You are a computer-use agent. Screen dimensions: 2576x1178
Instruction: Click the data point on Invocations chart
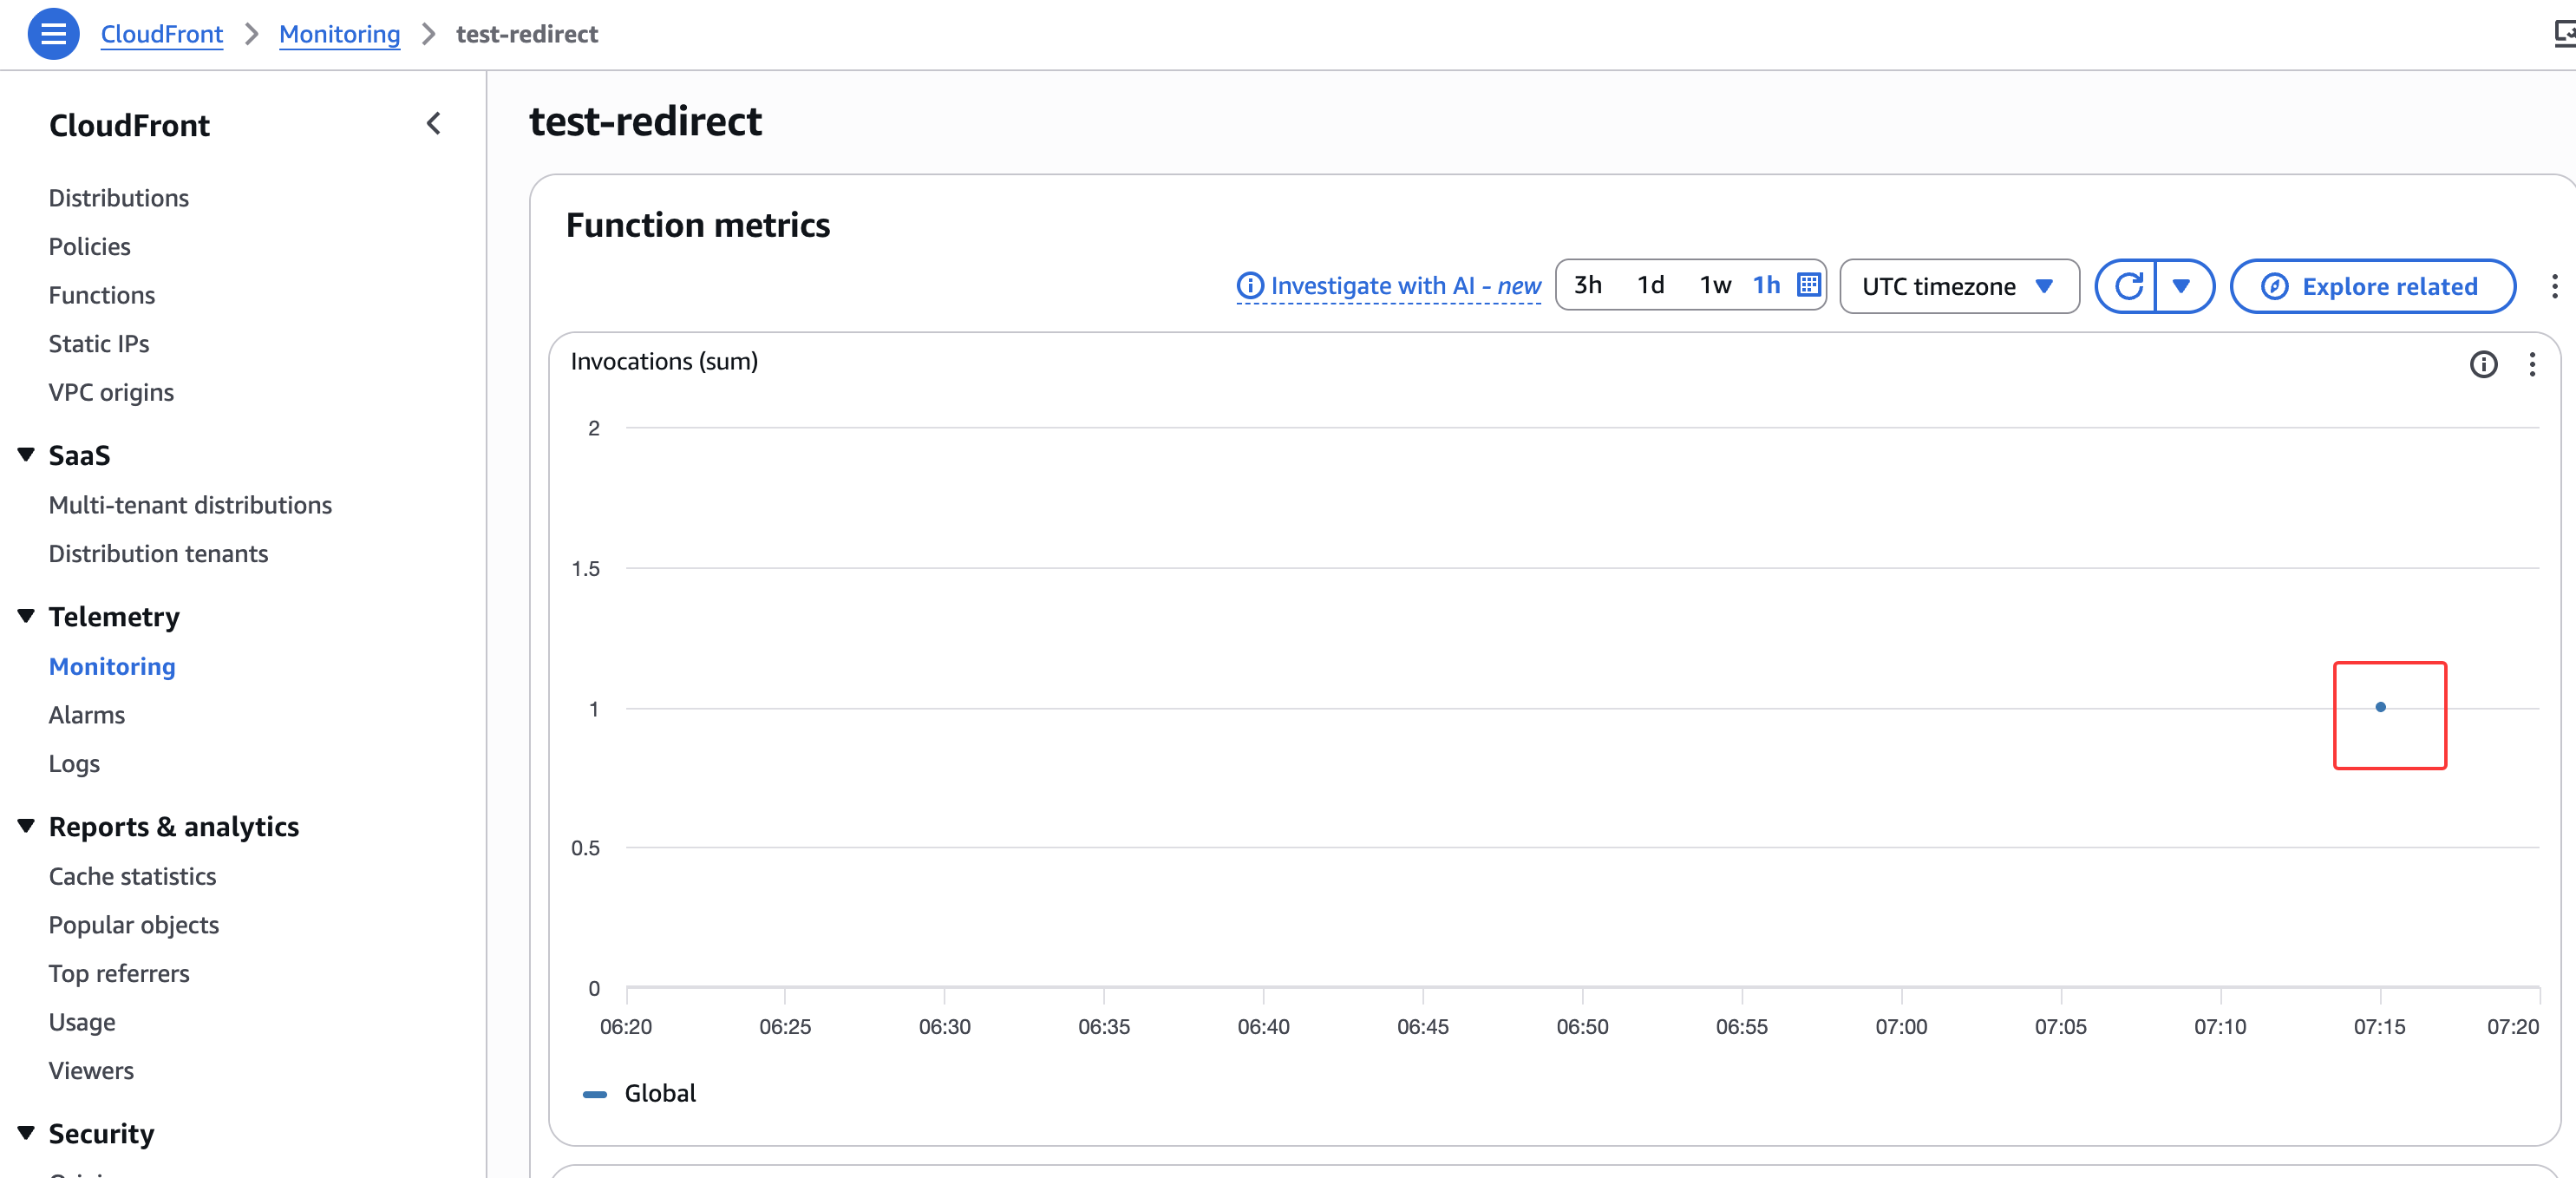2379,707
